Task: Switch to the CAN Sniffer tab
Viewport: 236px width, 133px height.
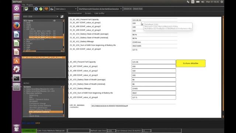Action: click(x=99, y=13)
